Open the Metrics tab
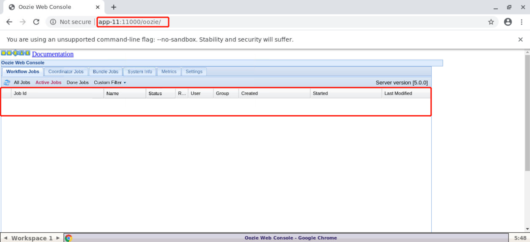 pyautogui.click(x=169, y=72)
